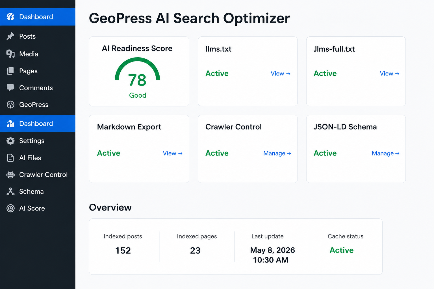Click Active status on JSON-LD Schema card
The height and width of the screenshot is (289, 434).
[x=325, y=153]
